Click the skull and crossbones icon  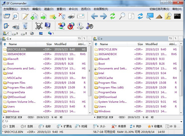39,26
